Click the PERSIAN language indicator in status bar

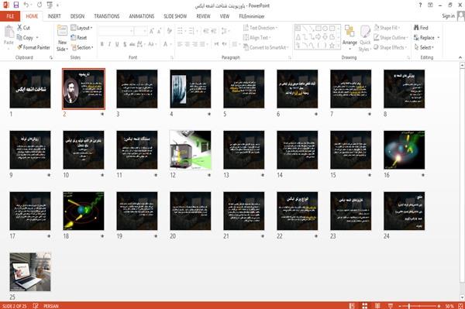(x=51, y=306)
